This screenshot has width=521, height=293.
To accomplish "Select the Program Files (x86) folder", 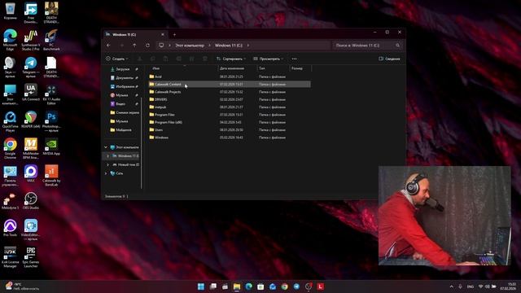I will 230,122.
